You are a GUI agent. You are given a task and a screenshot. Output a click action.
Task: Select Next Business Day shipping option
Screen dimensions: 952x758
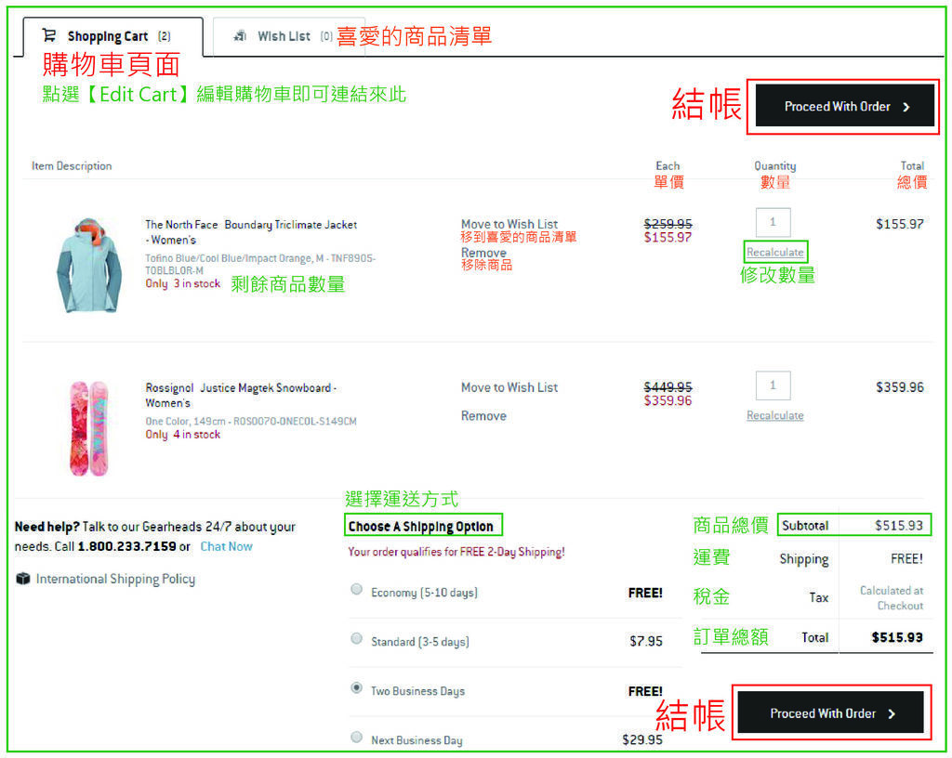(x=356, y=737)
